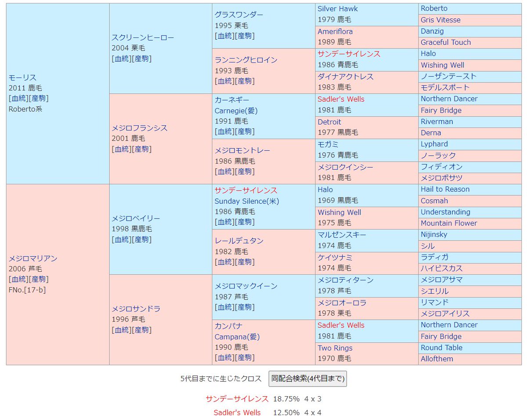The image size is (527, 416).
Task: Click サンデーサイレンス in the cross list
Action: tap(237, 399)
